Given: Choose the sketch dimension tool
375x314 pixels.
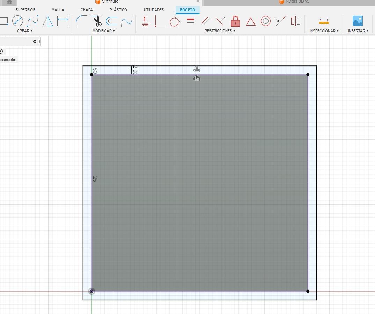Looking at the screenshot, I should 63,21.
